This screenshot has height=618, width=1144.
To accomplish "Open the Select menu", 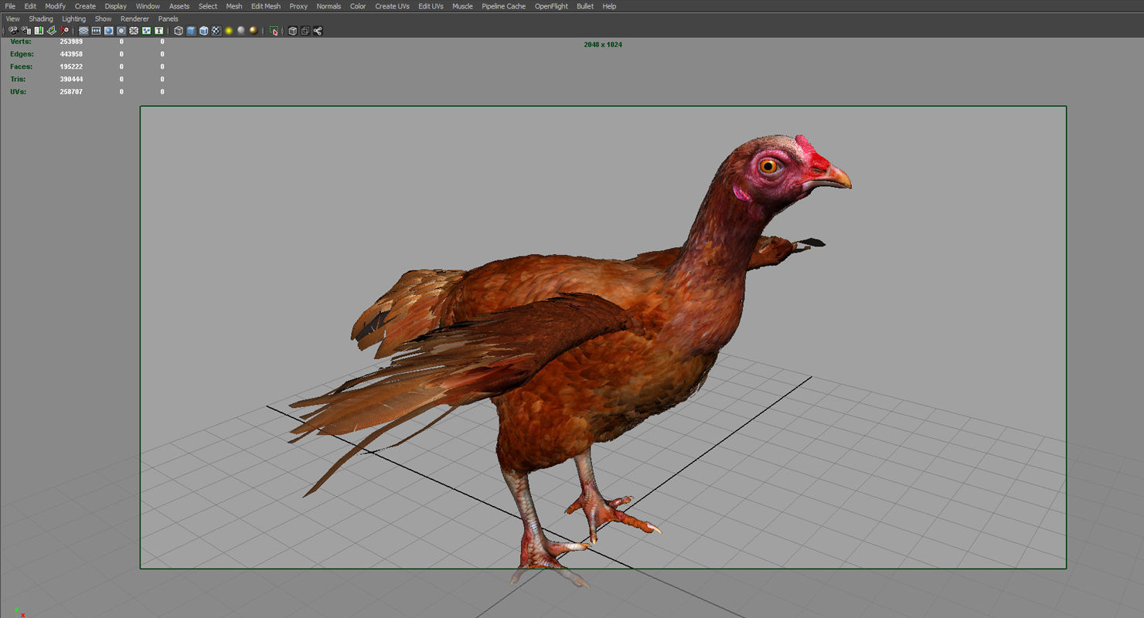I will [x=208, y=6].
